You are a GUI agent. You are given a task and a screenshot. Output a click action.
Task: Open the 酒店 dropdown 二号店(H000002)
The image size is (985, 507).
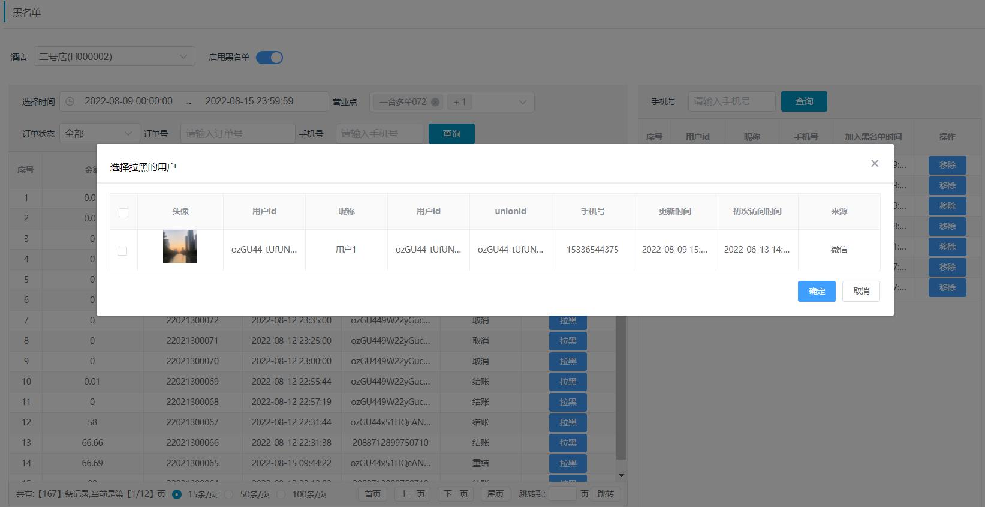[114, 56]
